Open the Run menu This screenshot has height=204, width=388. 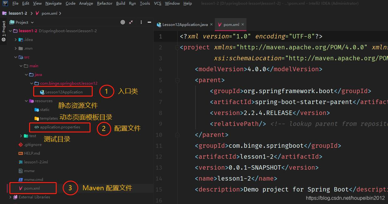(x=132, y=3)
